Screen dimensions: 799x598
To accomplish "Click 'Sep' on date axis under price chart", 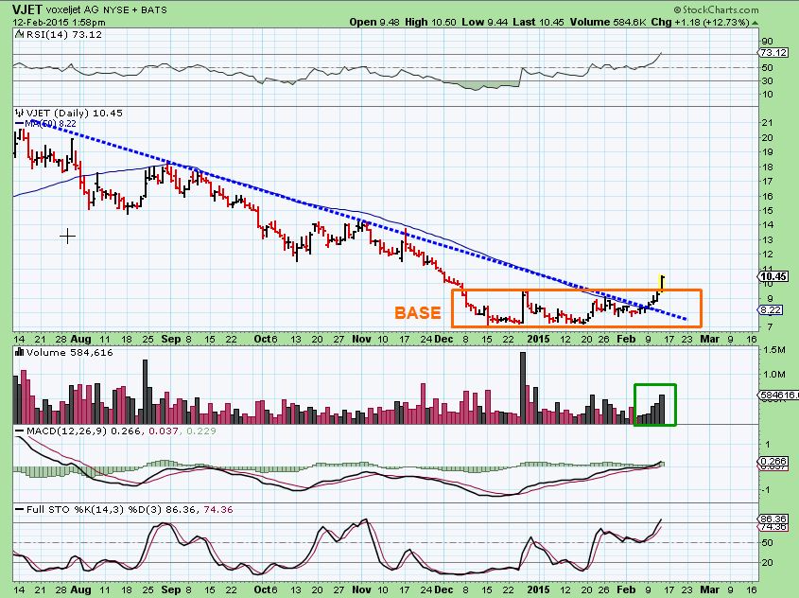I will [x=171, y=339].
